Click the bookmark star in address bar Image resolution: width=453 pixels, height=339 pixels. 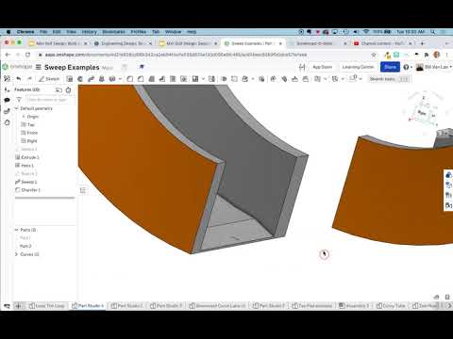(x=374, y=55)
